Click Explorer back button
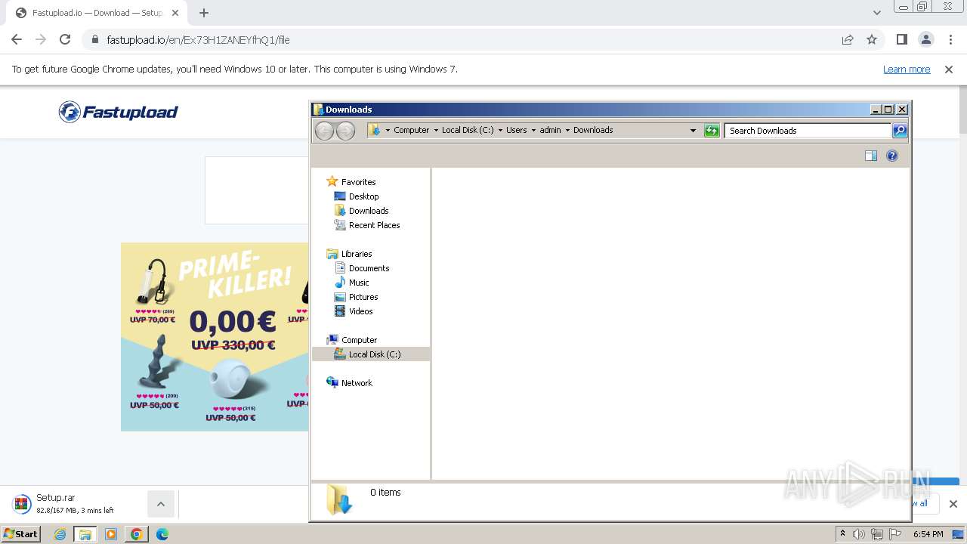This screenshot has height=544, width=967. pos(324,131)
